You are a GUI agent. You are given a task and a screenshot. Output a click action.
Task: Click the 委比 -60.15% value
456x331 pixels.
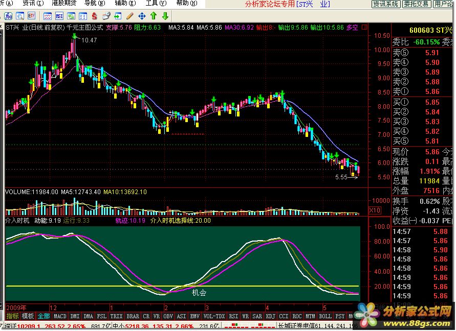click(426, 42)
